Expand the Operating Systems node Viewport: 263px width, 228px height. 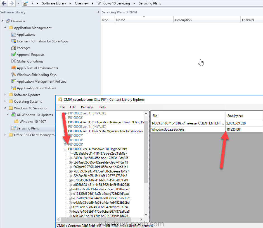coord(5,101)
